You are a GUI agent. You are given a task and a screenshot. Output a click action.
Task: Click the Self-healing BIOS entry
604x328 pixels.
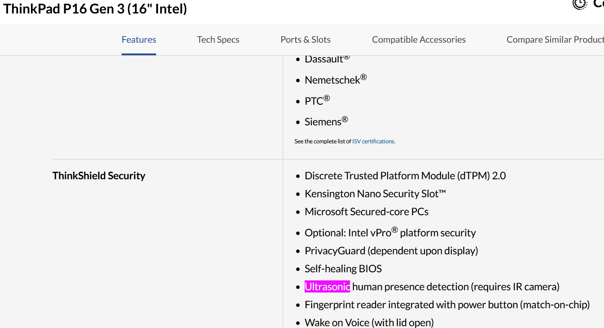click(343, 269)
